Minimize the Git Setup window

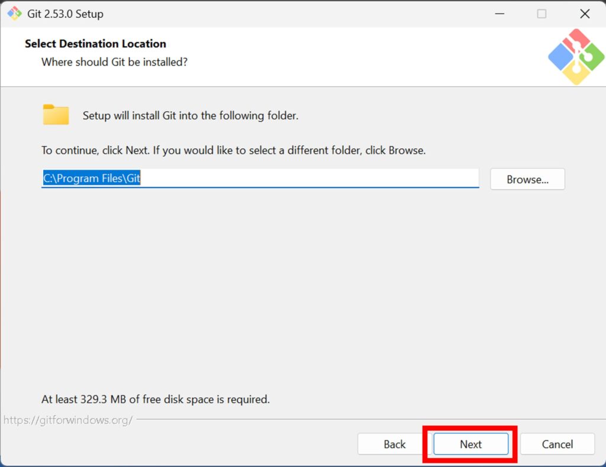(x=498, y=14)
